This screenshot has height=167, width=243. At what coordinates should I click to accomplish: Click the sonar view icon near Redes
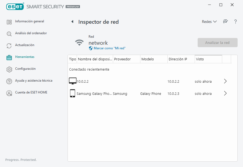tap(225, 22)
